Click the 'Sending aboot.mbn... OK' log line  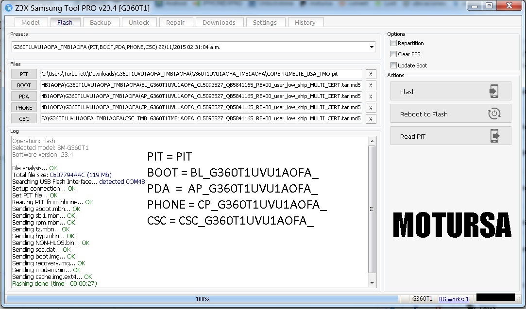click(46, 209)
